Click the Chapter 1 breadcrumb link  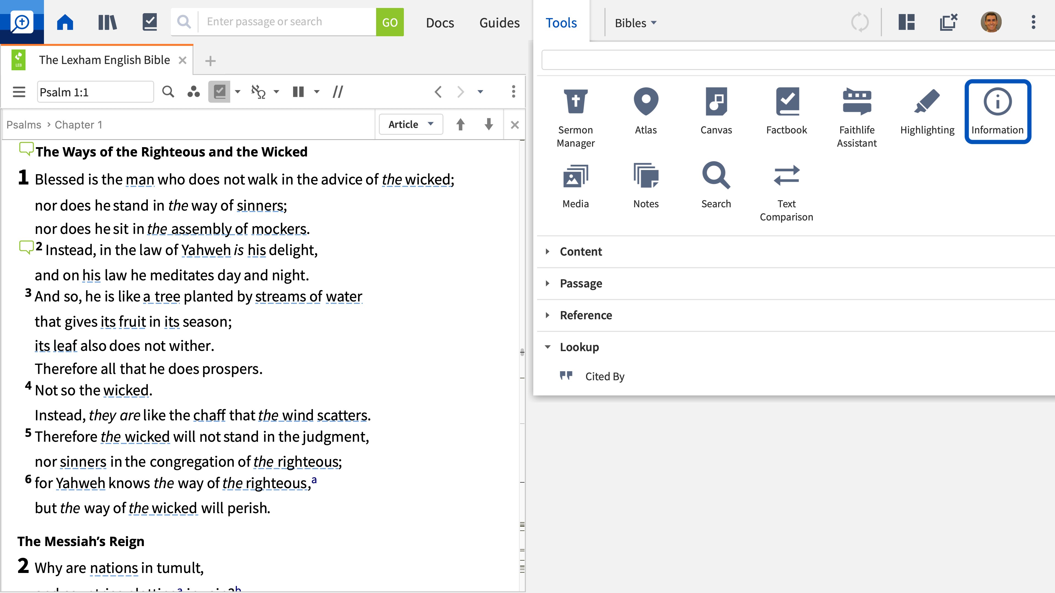coord(78,124)
